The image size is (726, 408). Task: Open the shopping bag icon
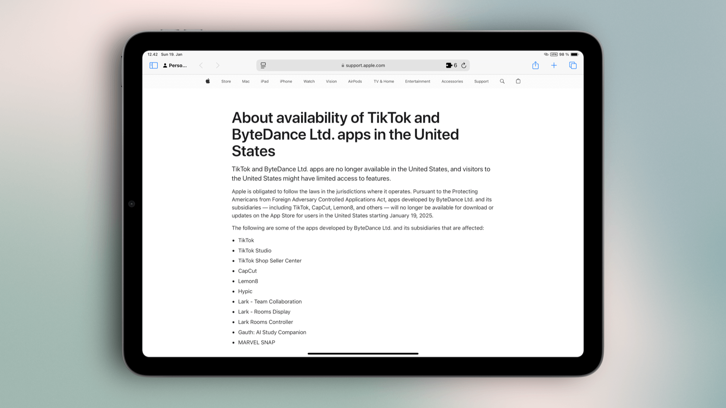[518, 81]
